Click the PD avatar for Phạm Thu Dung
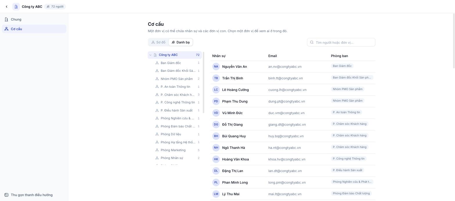 (x=216, y=101)
